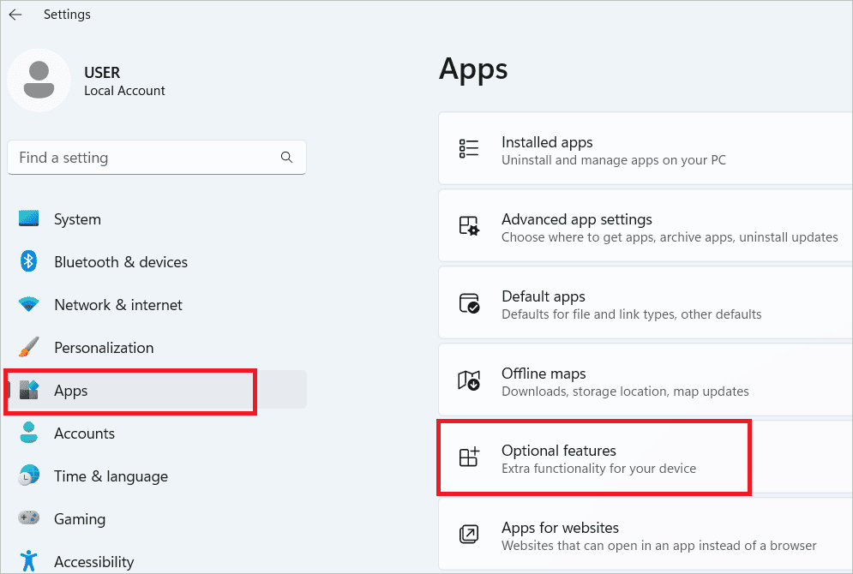Click the Optional features grid-plus icon
Viewport: 853px width, 574px height.
click(469, 457)
